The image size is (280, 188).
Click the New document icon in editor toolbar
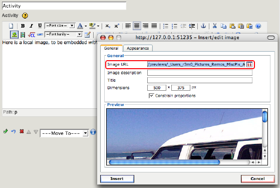coord(11,26)
